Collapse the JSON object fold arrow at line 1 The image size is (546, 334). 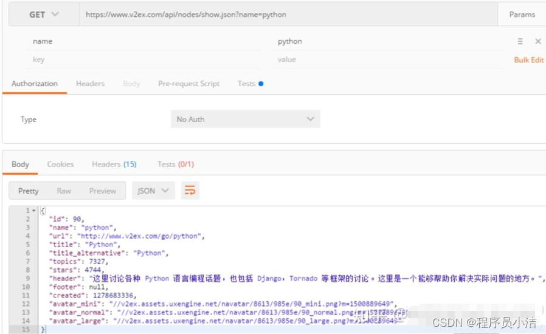coord(34,211)
